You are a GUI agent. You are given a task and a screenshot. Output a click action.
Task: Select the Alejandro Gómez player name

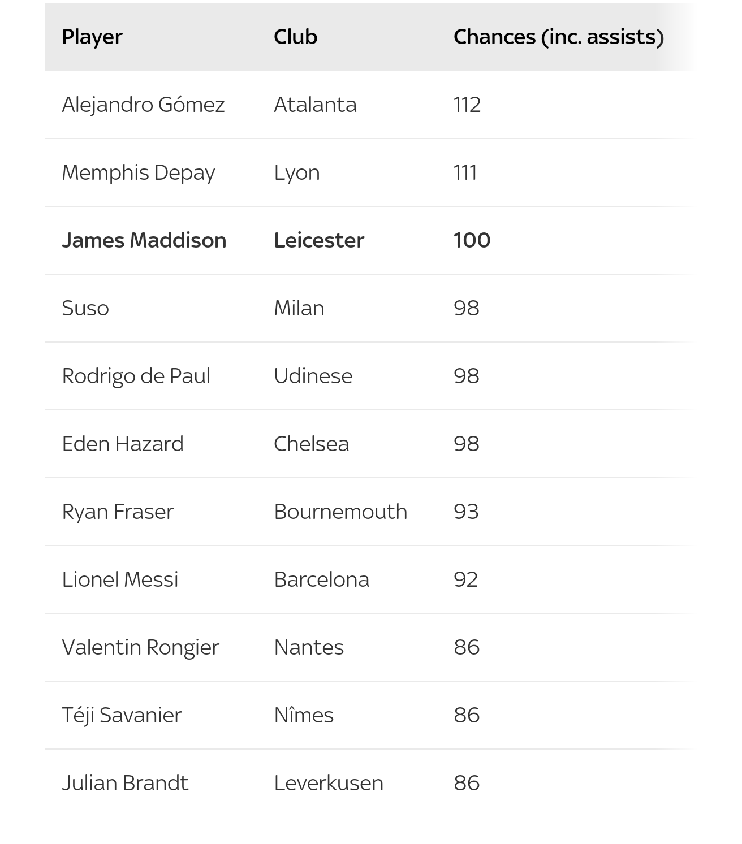(x=143, y=105)
